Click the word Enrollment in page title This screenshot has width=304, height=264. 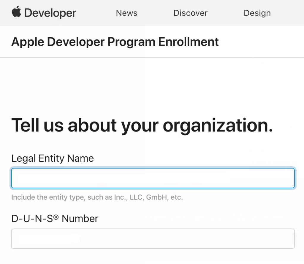click(x=189, y=42)
